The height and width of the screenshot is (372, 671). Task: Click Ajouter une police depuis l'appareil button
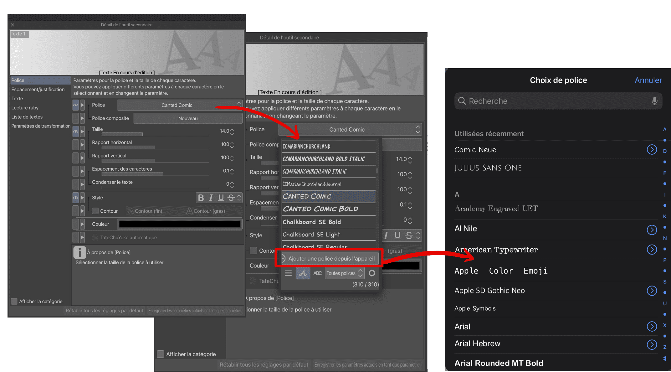tap(329, 258)
